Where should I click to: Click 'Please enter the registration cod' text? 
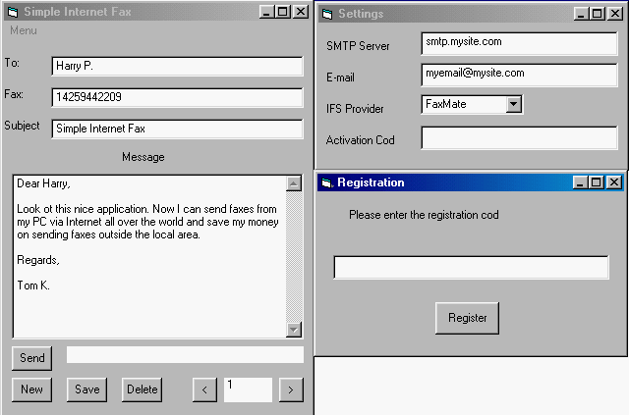424,215
